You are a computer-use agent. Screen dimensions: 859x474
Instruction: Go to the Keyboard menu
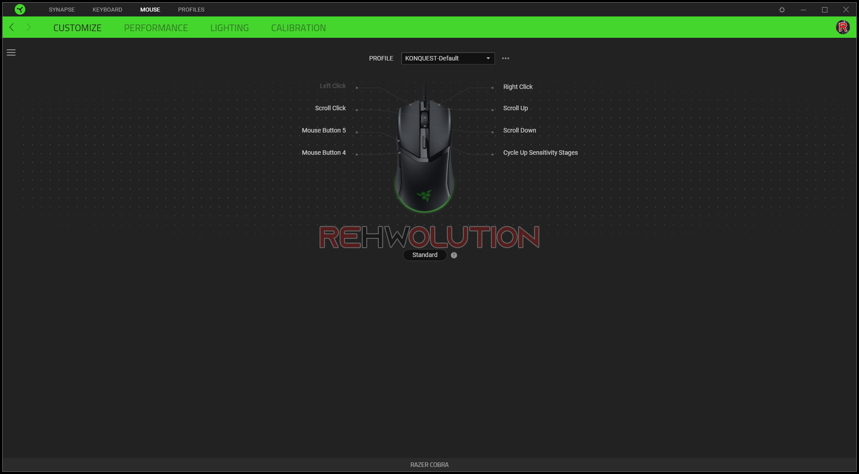click(107, 9)
